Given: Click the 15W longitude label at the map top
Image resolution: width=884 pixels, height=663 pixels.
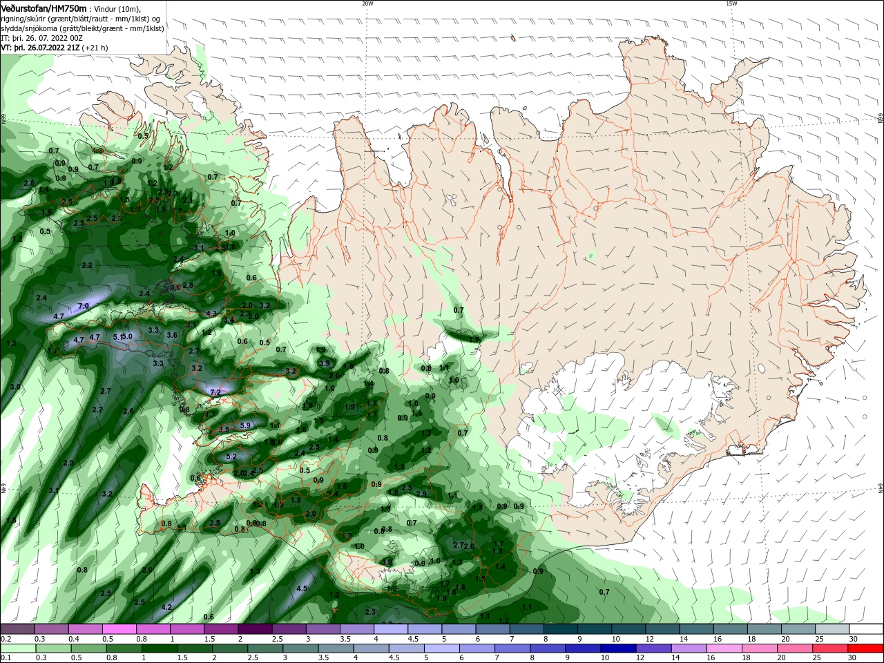Looking at the screenshot, I should (x=731, y=3).
